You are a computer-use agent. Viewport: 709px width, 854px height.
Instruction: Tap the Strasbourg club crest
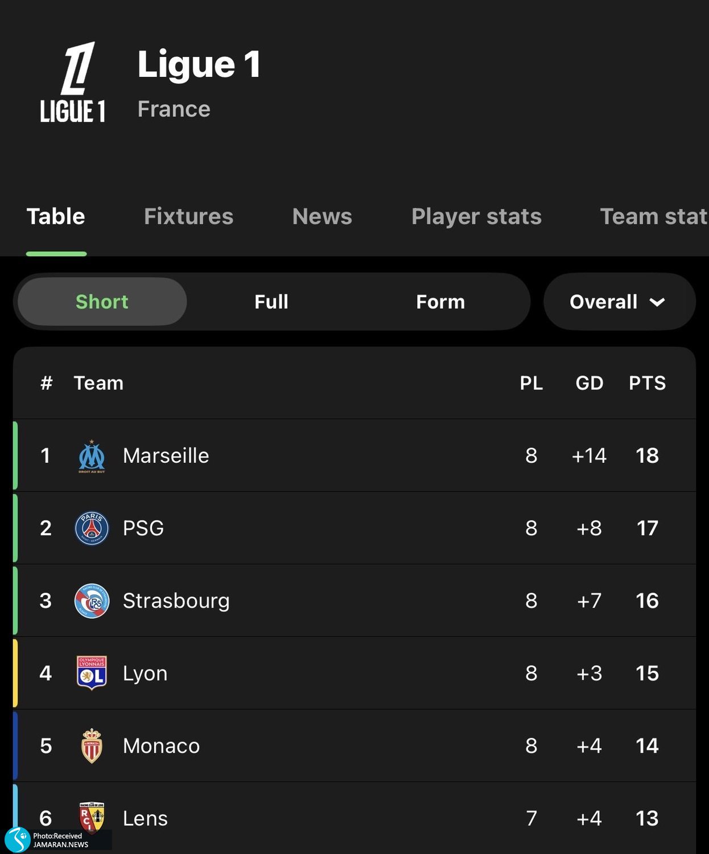click(x=92, y=601)
